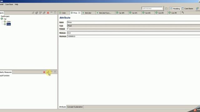Click the add new concept icon in Projects toolbar
Viewport: 200px width, 112px height.
point(37,13)
